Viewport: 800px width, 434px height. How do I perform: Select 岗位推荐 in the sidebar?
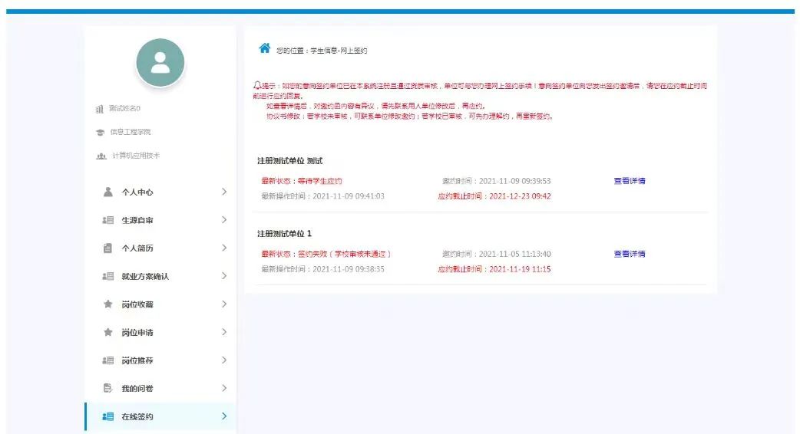click(137, 360)
